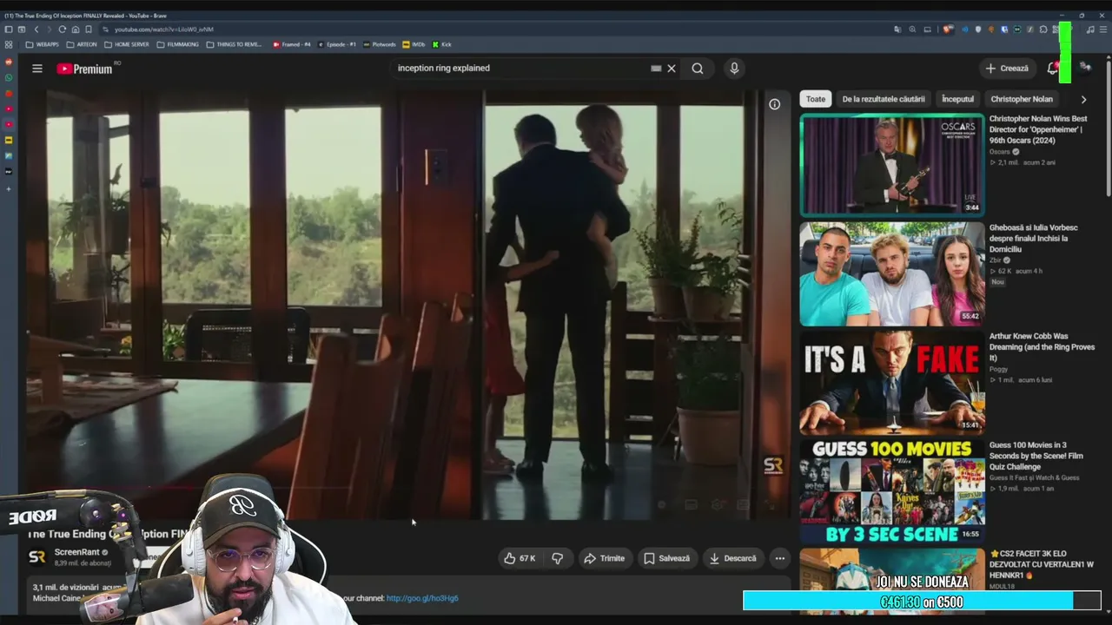Submit search with the magnifier icon

pos(698,69)
